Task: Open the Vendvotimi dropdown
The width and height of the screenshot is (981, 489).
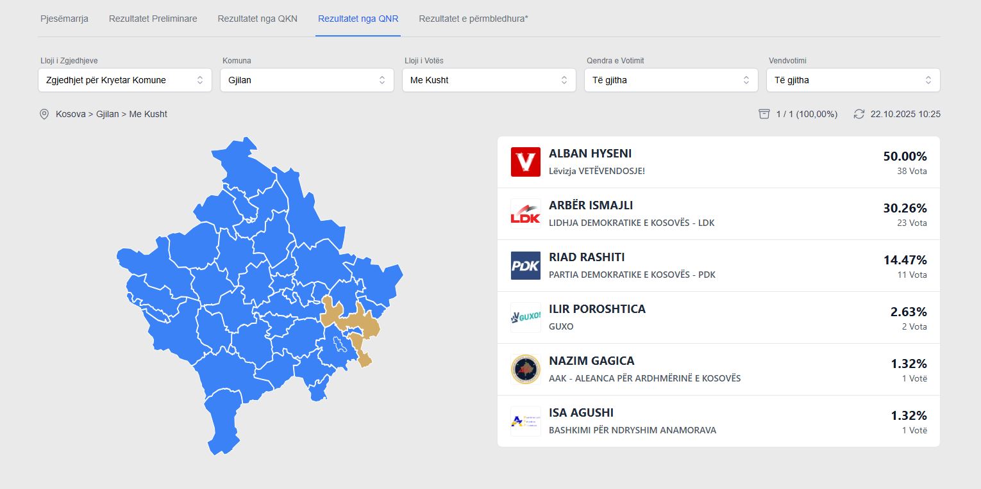Action: pyautogui.click(x=853, y=80)
